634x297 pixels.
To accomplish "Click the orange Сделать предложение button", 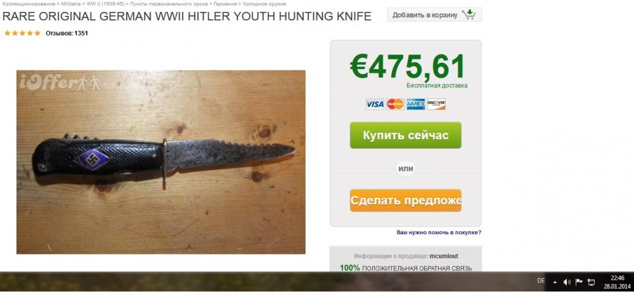I will point(406,200).
